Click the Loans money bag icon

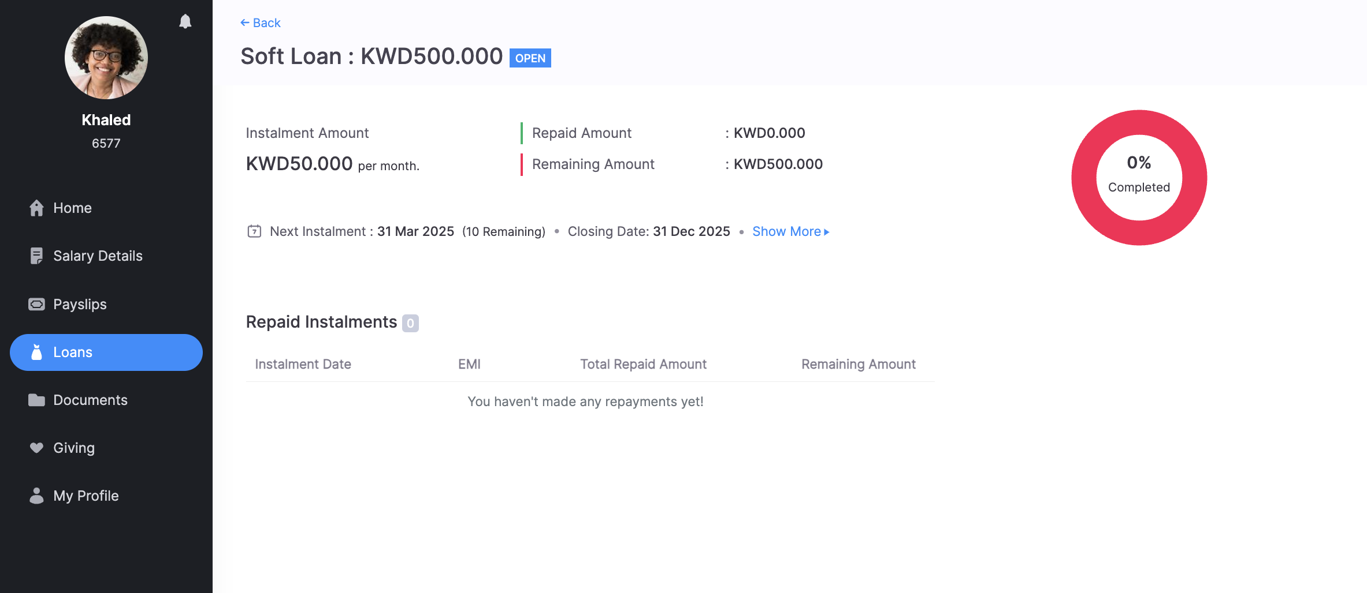(x=36, y=352)
